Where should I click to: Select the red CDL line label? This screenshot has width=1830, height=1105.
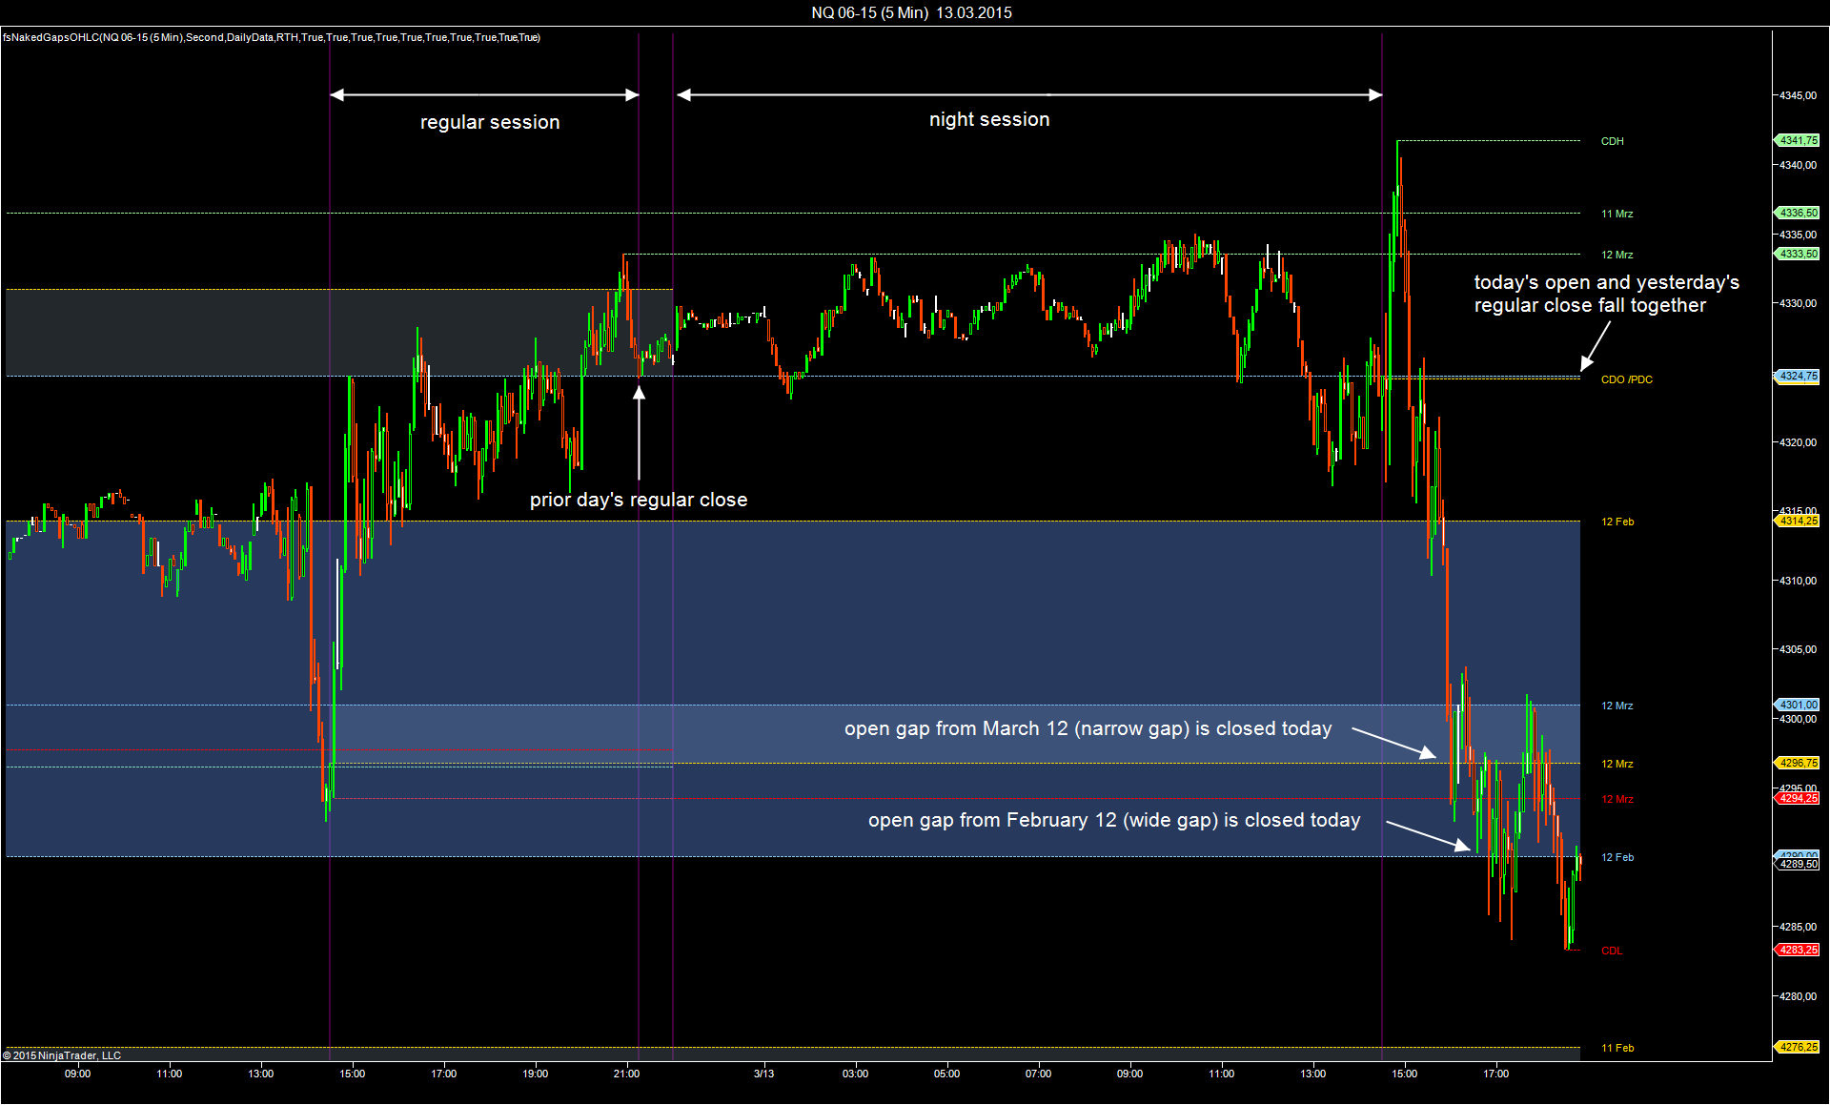coord(1611,951)
